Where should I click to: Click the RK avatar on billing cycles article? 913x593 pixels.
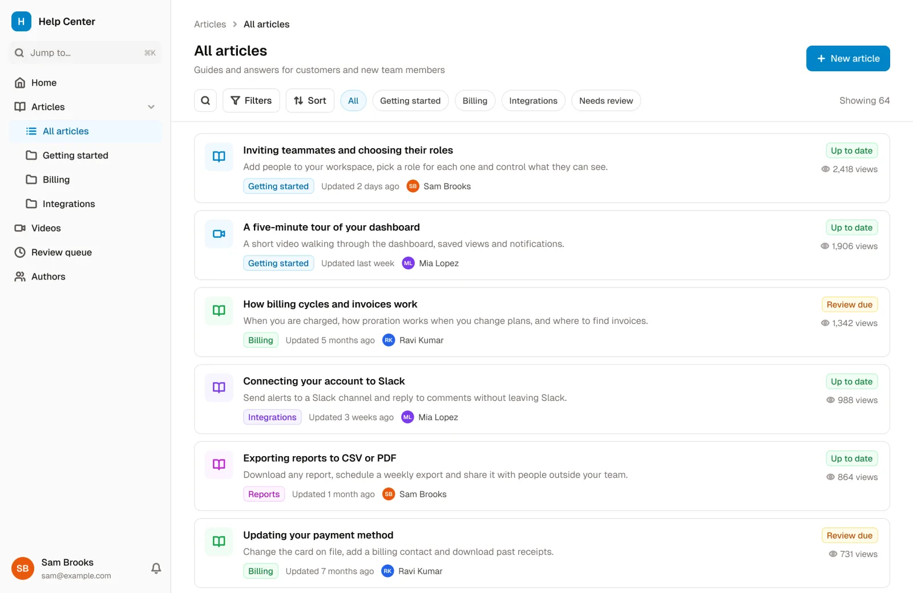click(389, 340)
